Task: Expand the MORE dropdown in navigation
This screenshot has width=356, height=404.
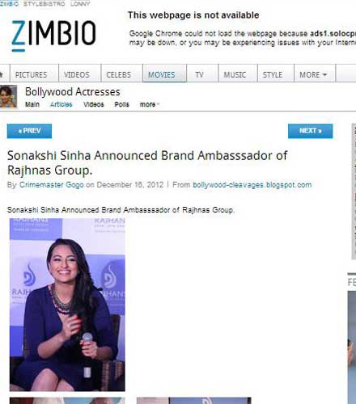Action: tap(313, 74)
